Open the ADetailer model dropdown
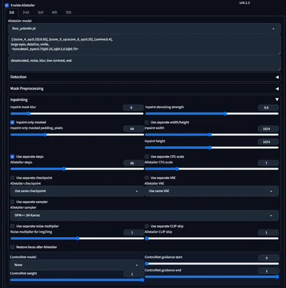 [144, 29]
